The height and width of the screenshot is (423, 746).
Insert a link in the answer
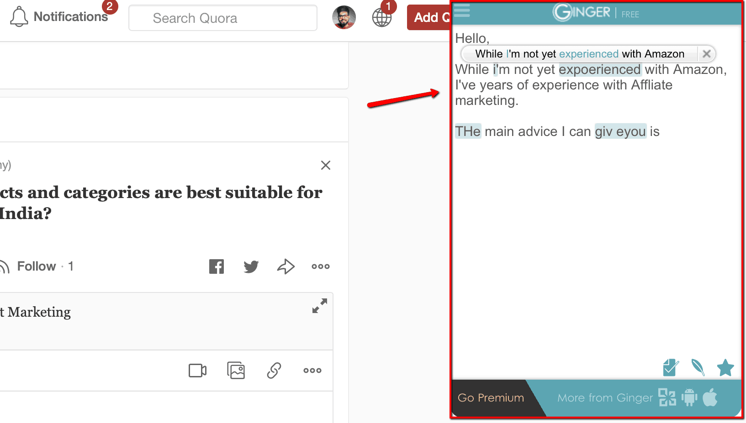pos(274,370)
